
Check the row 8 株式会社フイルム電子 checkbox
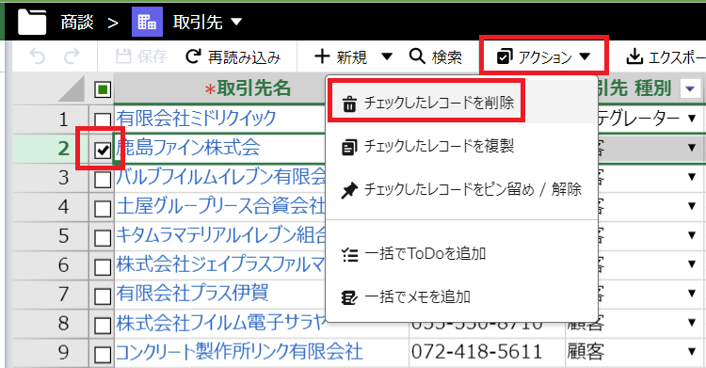(103, 326)
